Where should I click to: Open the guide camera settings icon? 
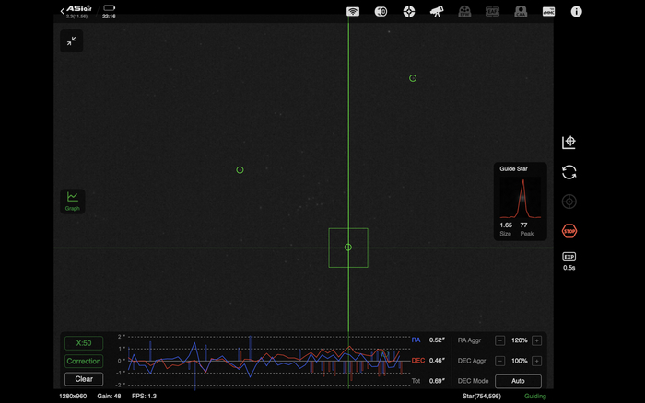(381, 12)
